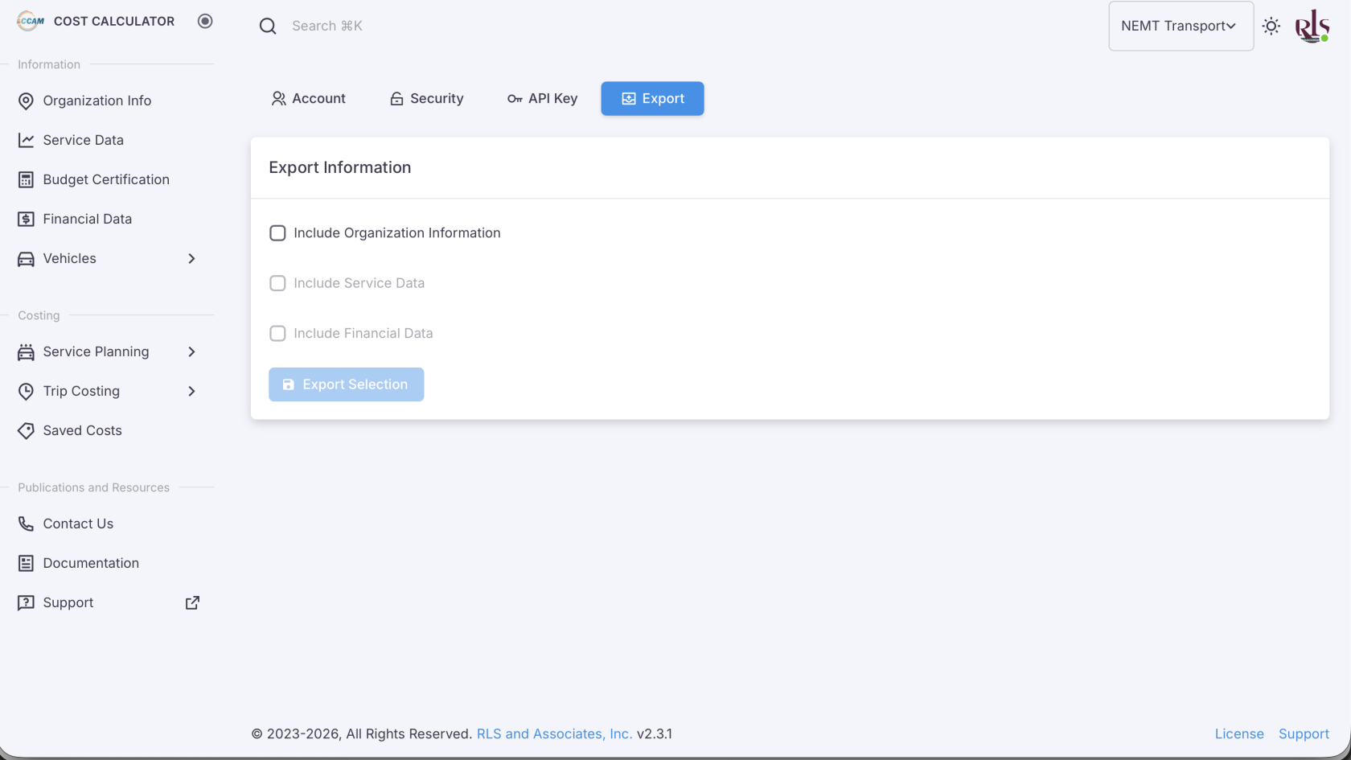Image resolution: width=1351 pixels, height=760 pixels.
Task: Check the Include Service Data box
Action: pyautogui.click(x=277, y=283)
